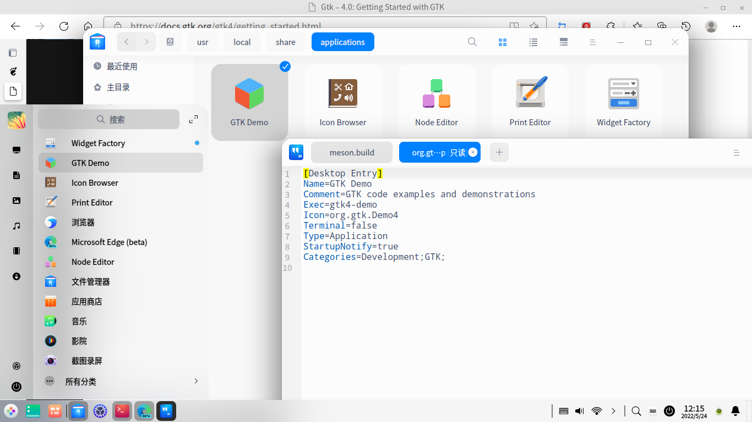Viewport: 752px width, 422px height.
Task: Switch file manager to icon grid view
Action: point(502,42)
